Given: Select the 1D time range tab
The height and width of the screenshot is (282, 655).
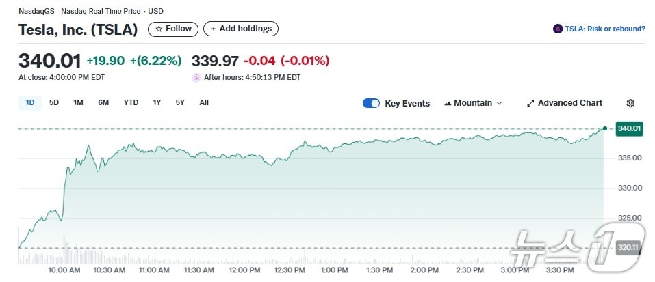Looking at the screenshot, I should point(30,103).
